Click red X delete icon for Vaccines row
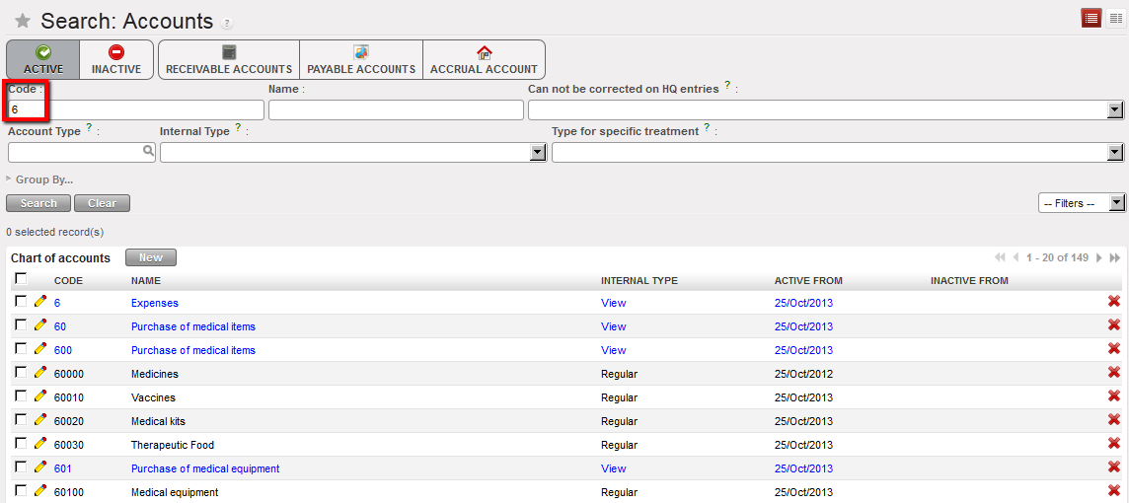Image resolution: width=1129 pixels, height=503 pixels. (1114, 396)
